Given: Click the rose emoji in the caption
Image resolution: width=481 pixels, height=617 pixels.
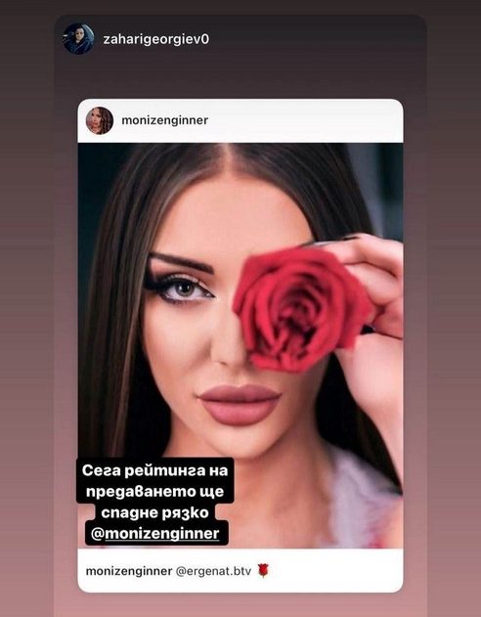Looking at the screenshot, I should point(263,571).
